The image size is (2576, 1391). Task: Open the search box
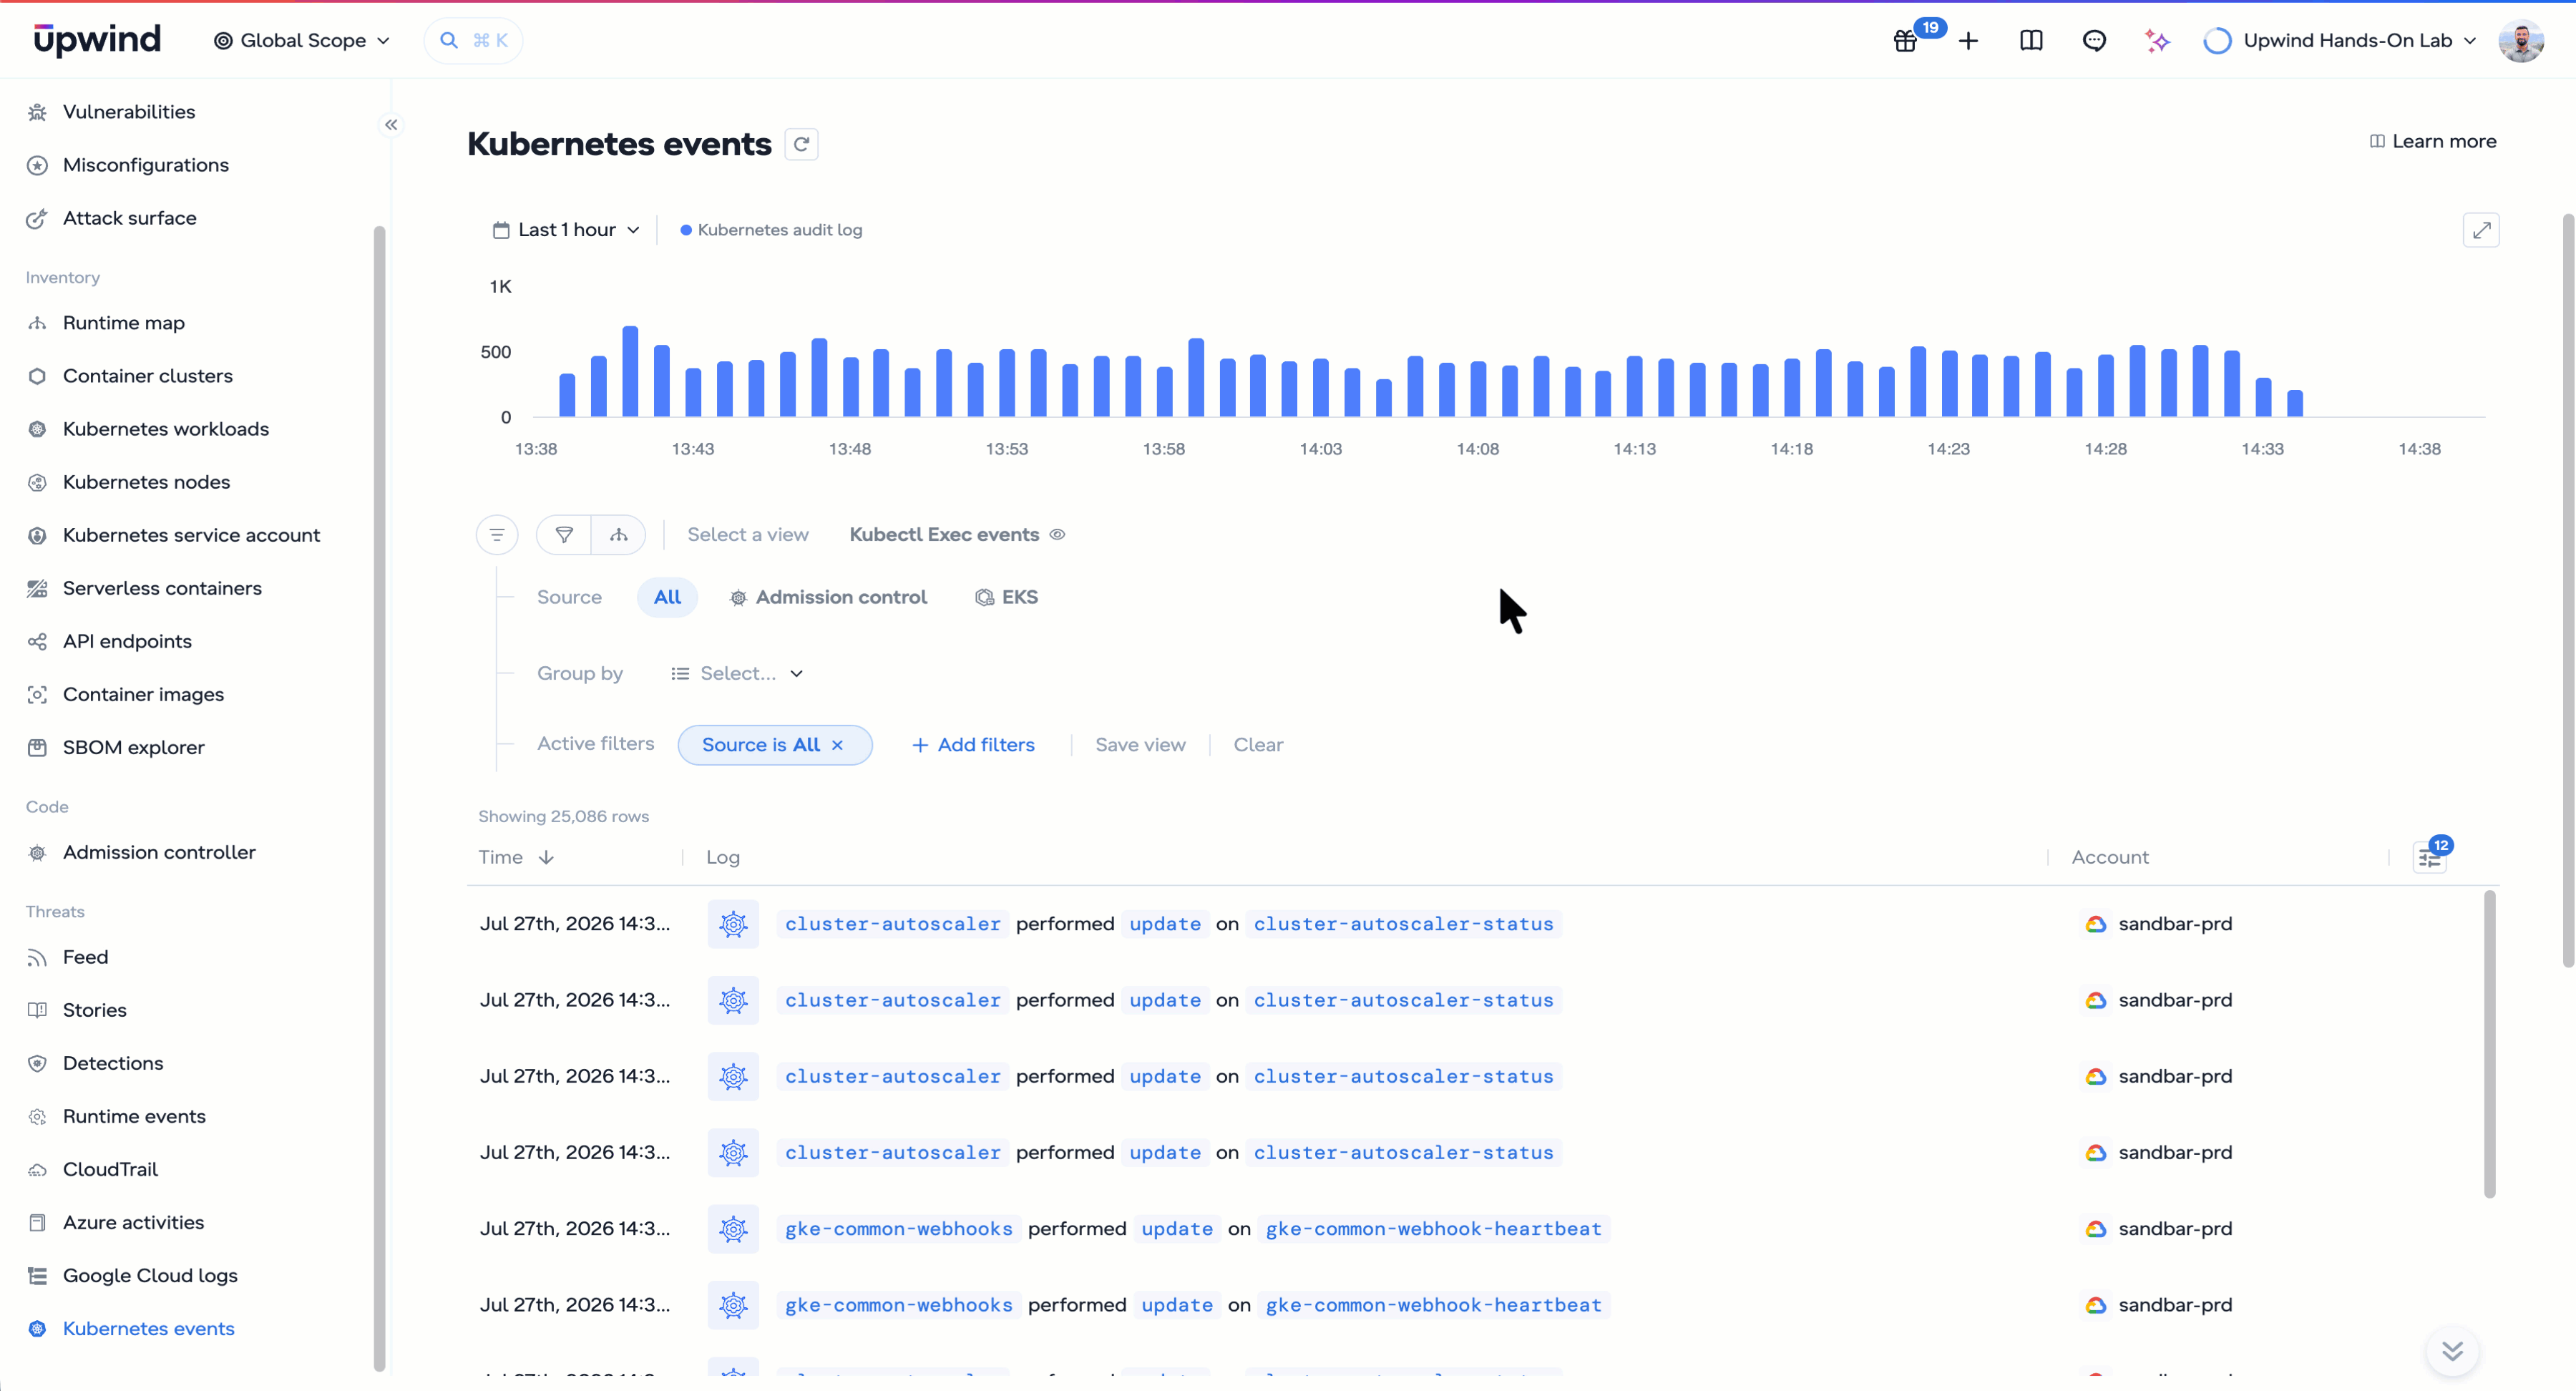(x=473, y=41)
